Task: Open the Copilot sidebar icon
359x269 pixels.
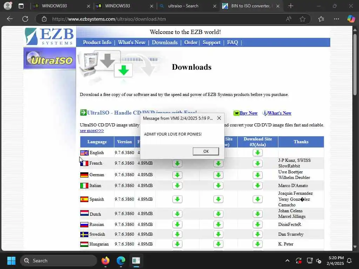Action: 351,19
